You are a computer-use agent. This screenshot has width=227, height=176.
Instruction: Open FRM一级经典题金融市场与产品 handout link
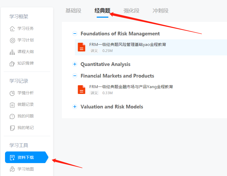pyautogui.click(x=131, y=87)
